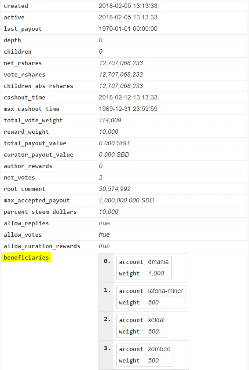Select root_comment value 30,574,992

(115, 189)
